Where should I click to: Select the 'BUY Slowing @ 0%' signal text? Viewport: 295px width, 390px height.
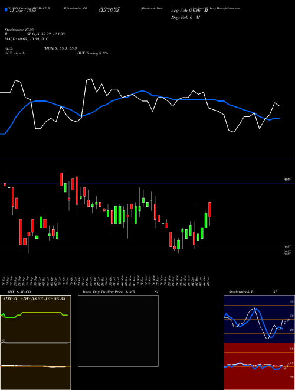tap(93, 53)
